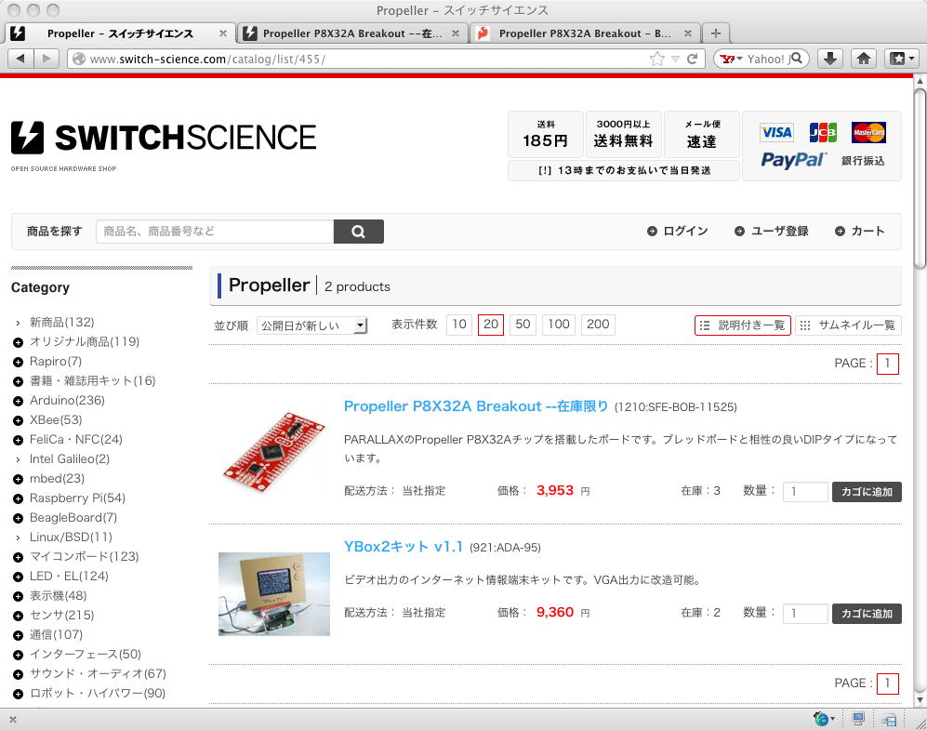Image resolution: width=927 pixels, height=730 pixels.
Task: Click the VISA payment logo
Action: 776,132
